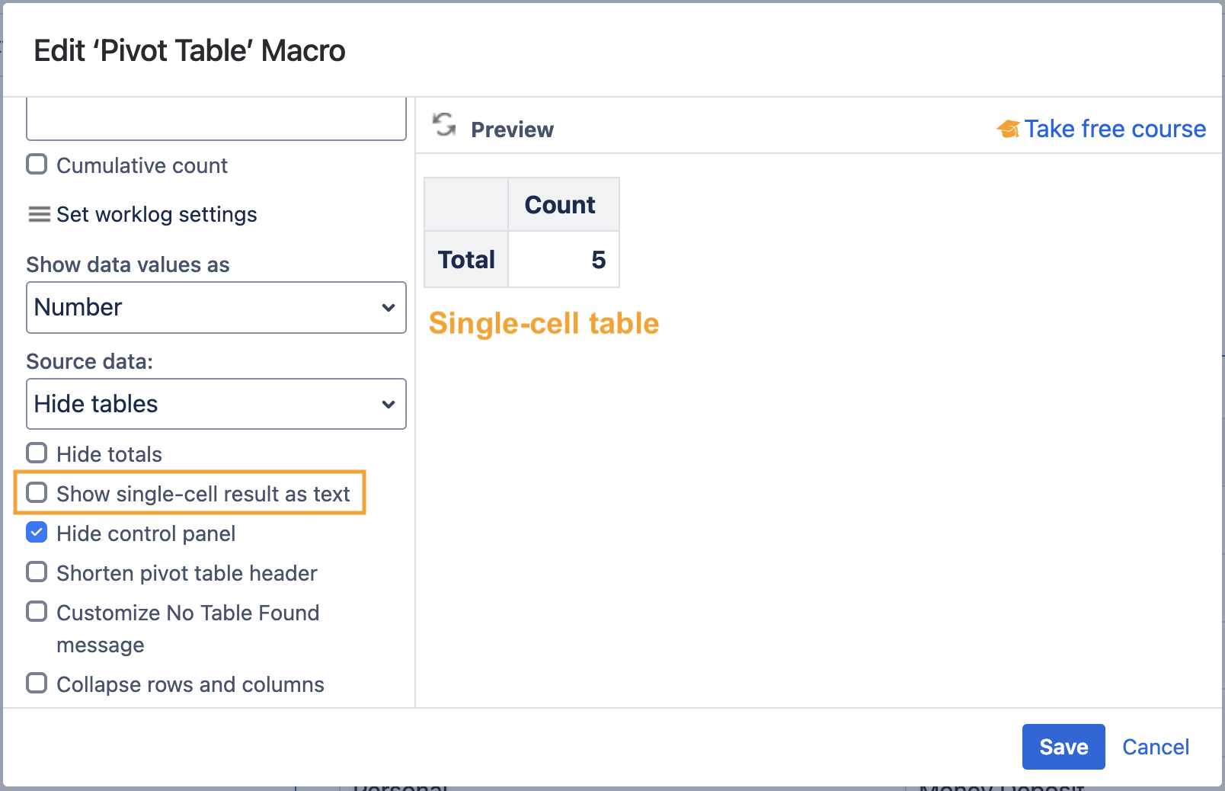Cancel editing the Pivot Table macro
Screen dimensions: 1225x791
click(1155, 747)
